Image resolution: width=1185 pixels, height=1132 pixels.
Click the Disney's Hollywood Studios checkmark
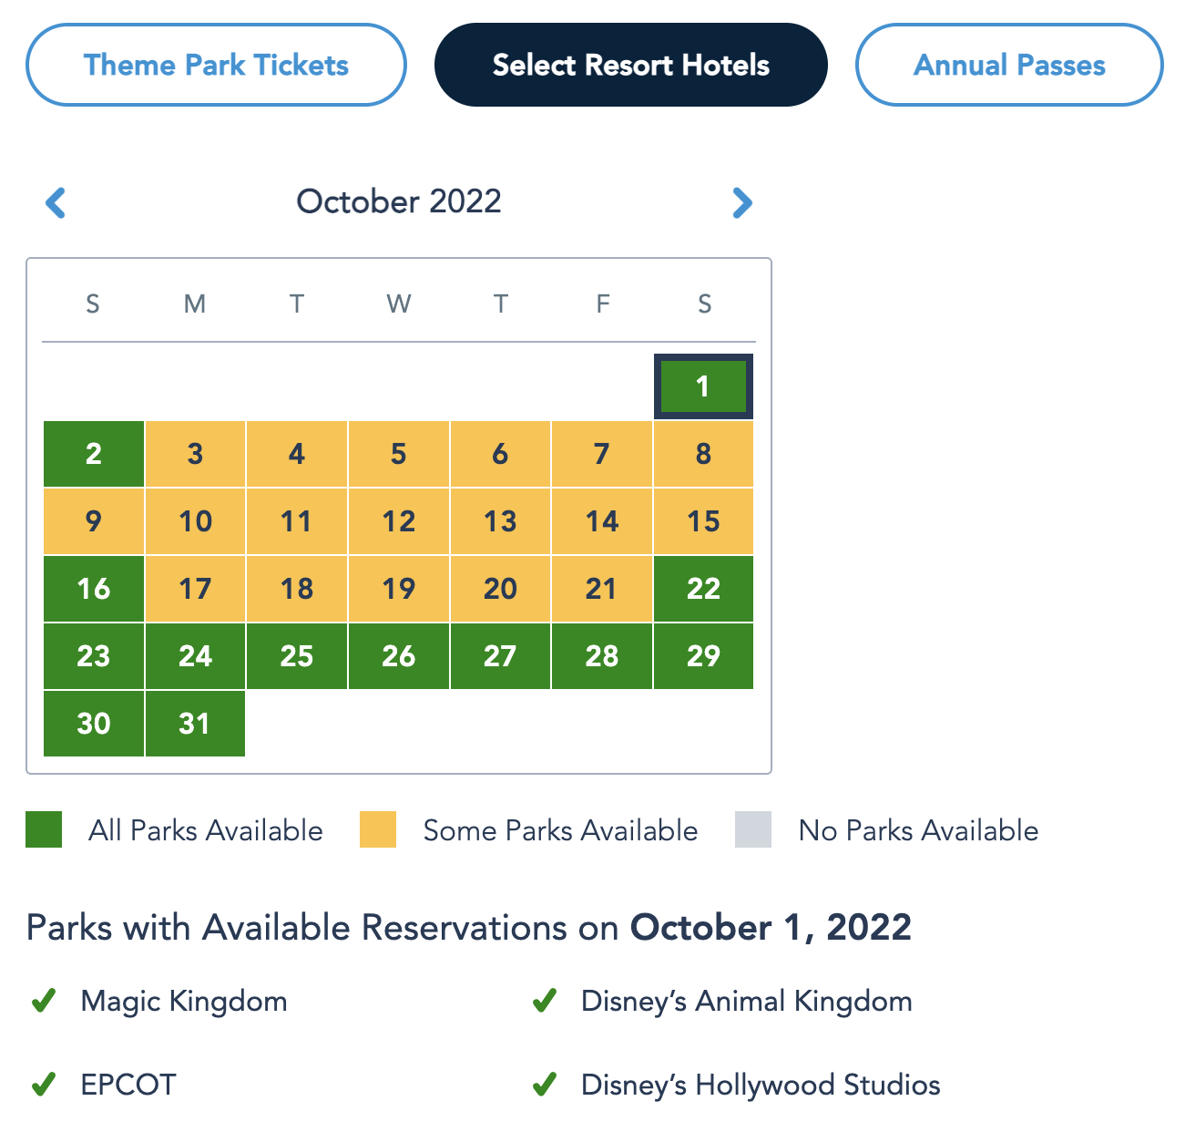click(x=545, y=1085)
